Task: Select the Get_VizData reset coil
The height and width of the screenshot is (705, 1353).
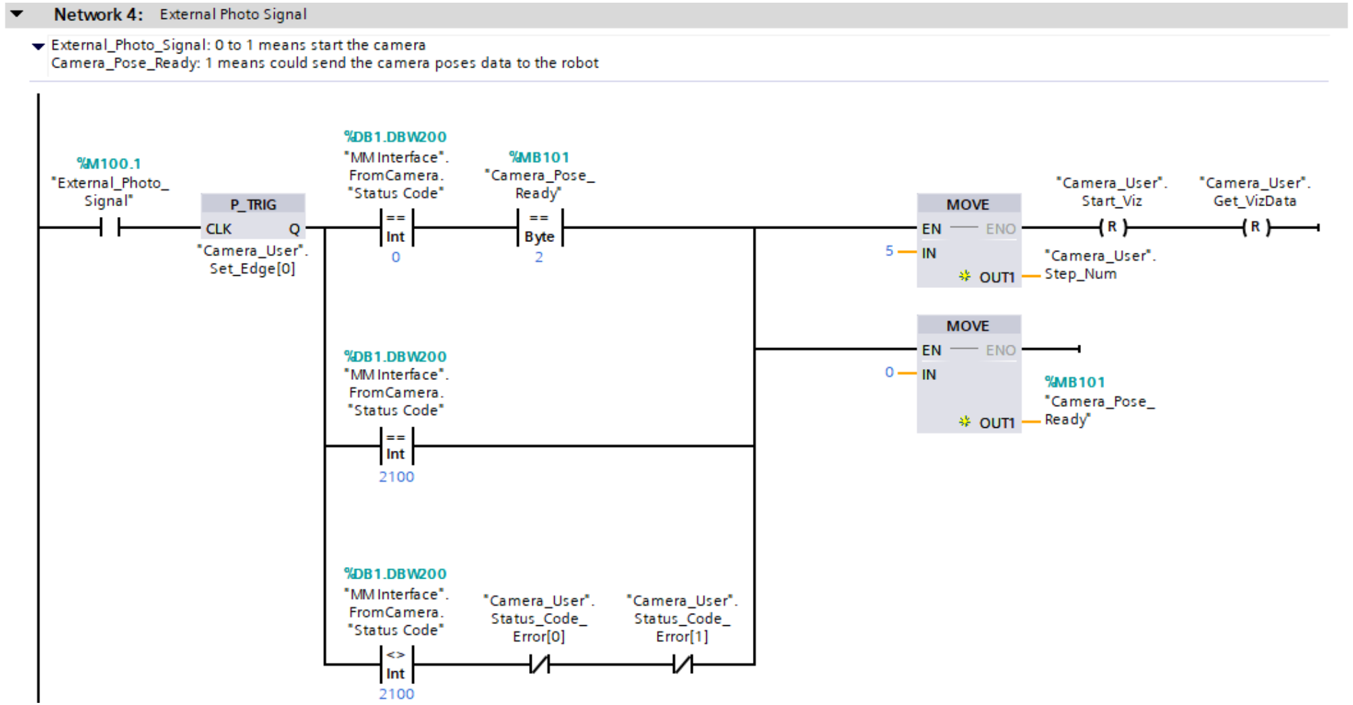Action: pos(1255,228)
